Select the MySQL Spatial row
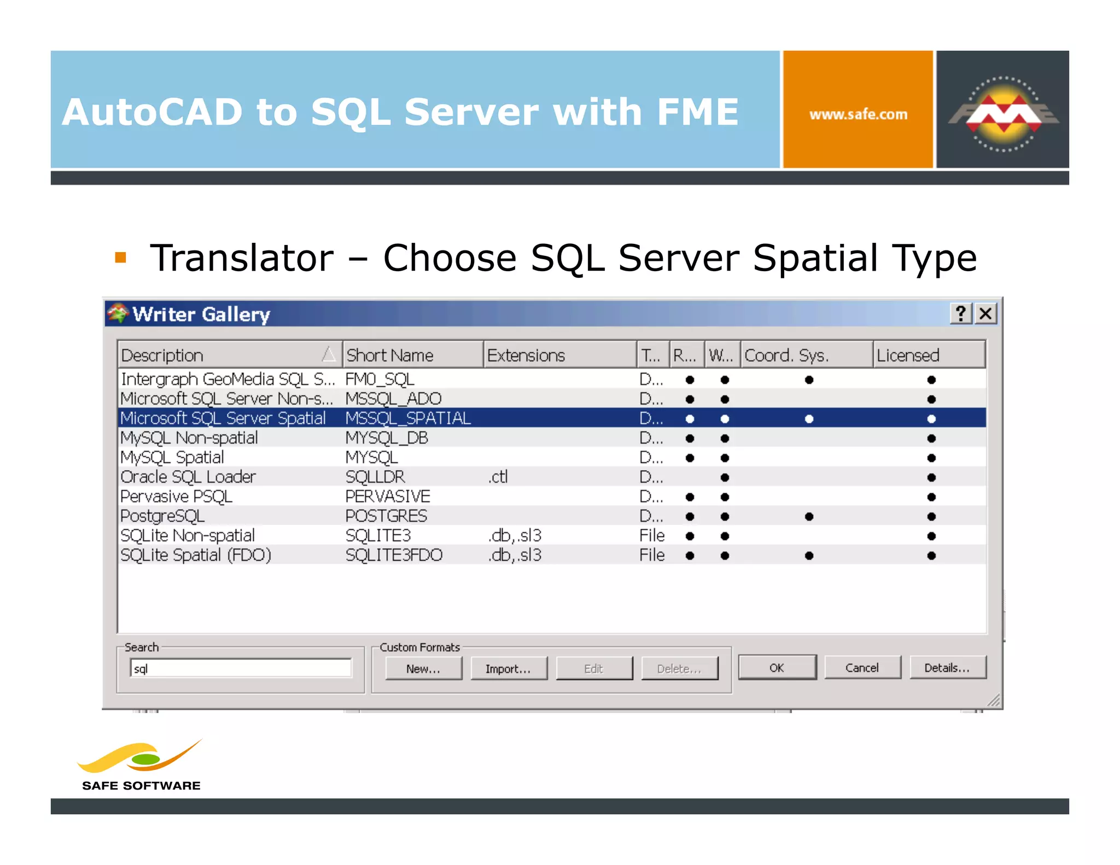 (x=552, y=457)
